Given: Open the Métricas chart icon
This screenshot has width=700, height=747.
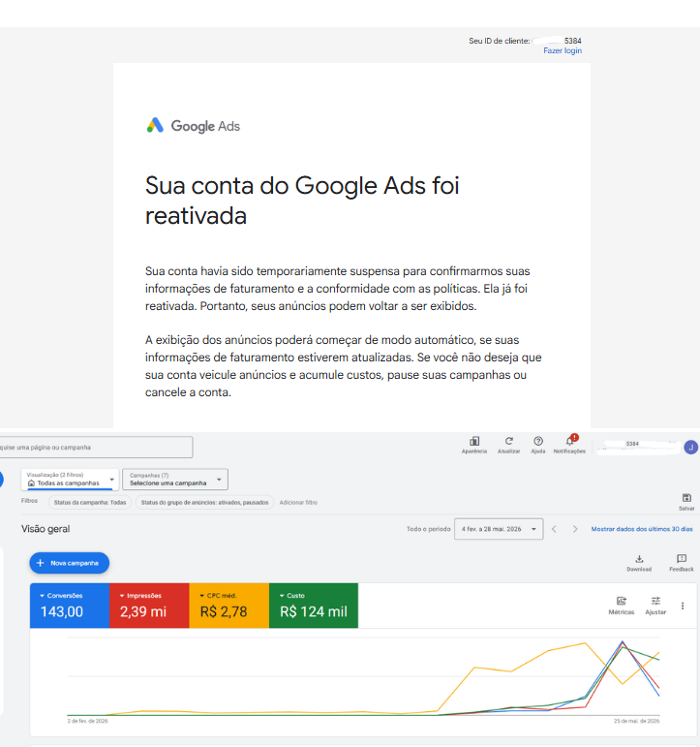Looking at the screenshot, I should point(622,606).
